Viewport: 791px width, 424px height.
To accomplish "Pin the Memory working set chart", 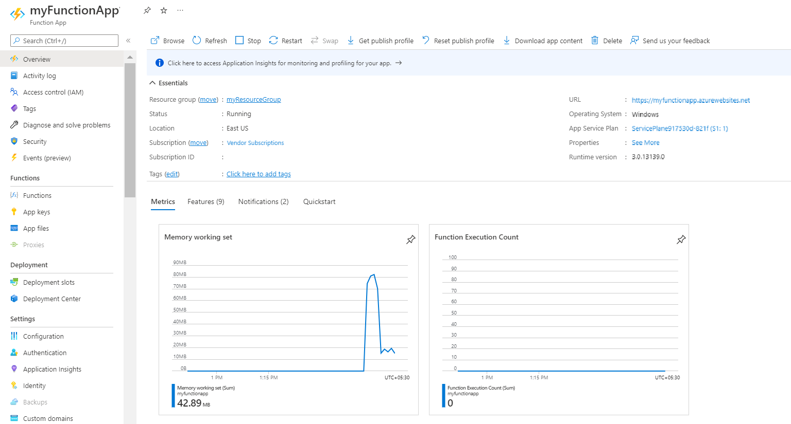I will 410,239.
